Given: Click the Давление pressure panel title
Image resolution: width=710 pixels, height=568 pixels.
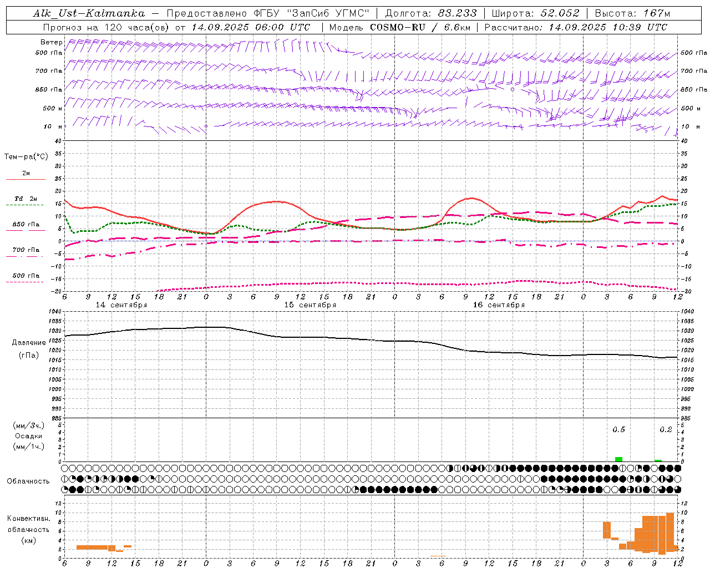Looking at the screenshot, I should 28,343.
